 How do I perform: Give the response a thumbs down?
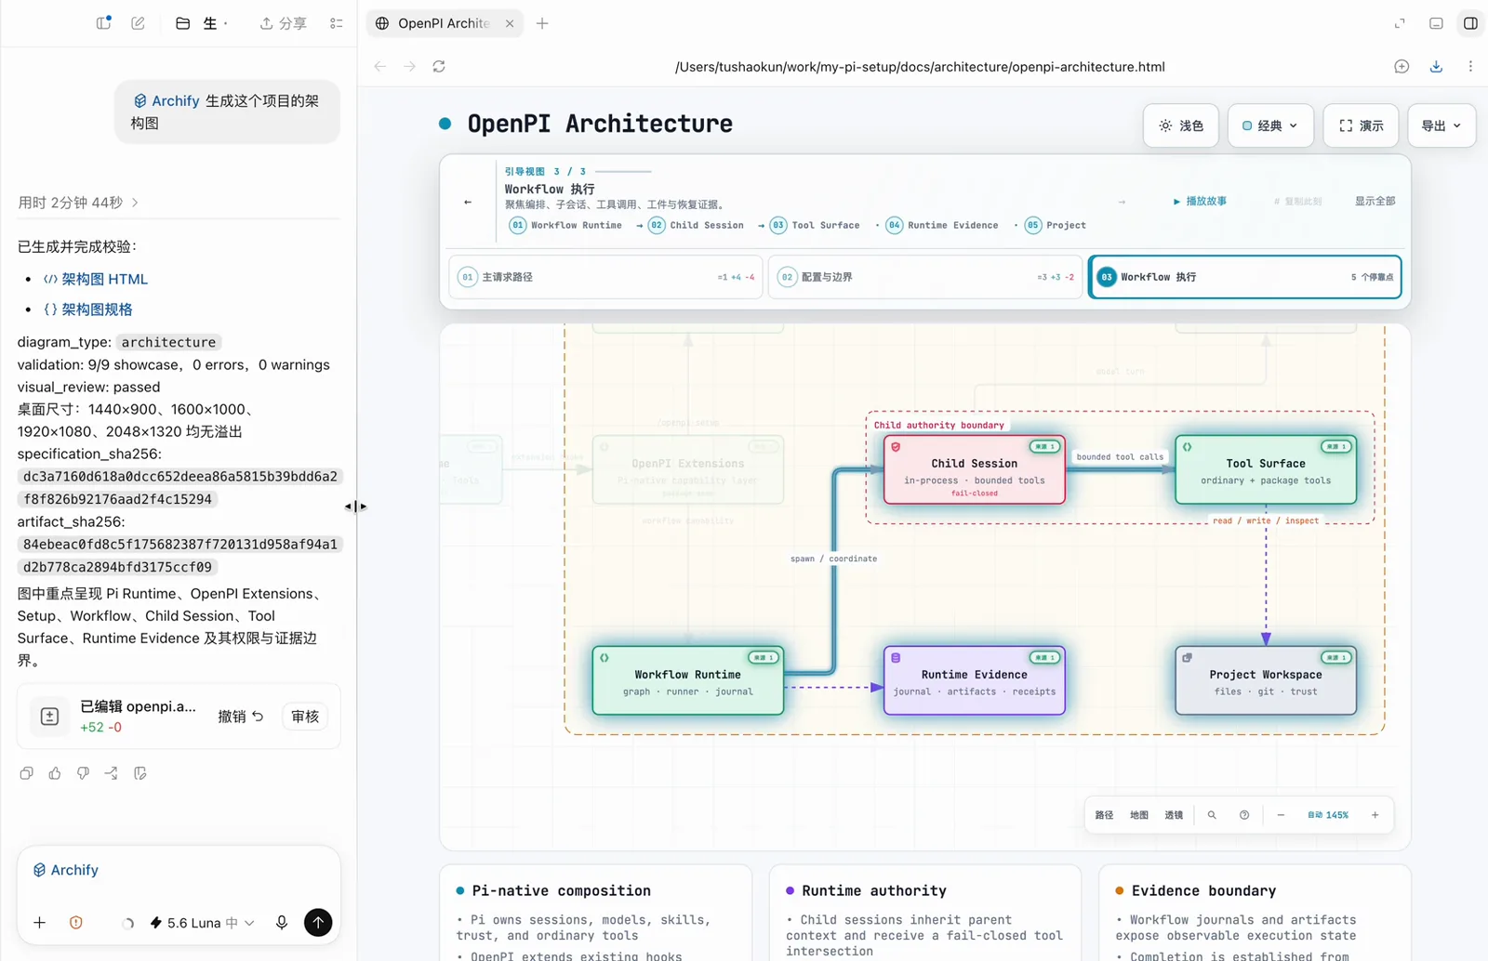(83, 773)
